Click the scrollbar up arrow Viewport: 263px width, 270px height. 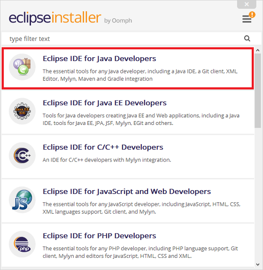point(258,50)
